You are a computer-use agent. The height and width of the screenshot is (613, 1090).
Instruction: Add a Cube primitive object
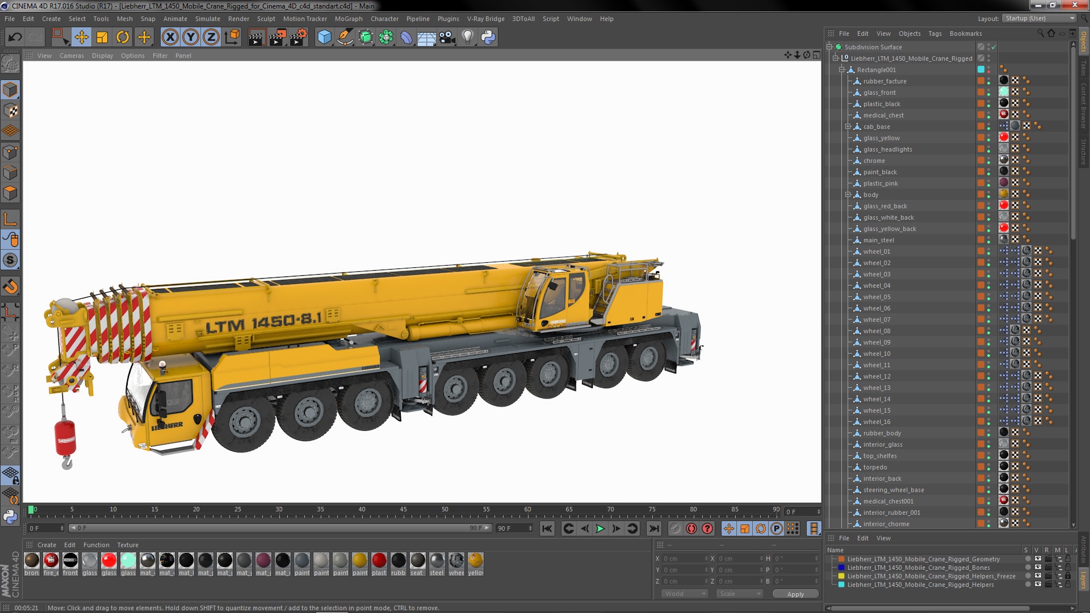[324, 37]
